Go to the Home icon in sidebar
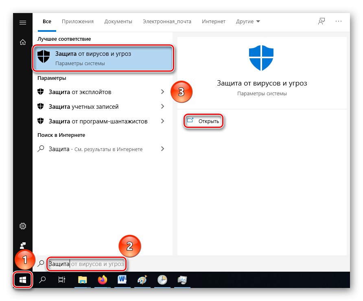 pos(23,42)
